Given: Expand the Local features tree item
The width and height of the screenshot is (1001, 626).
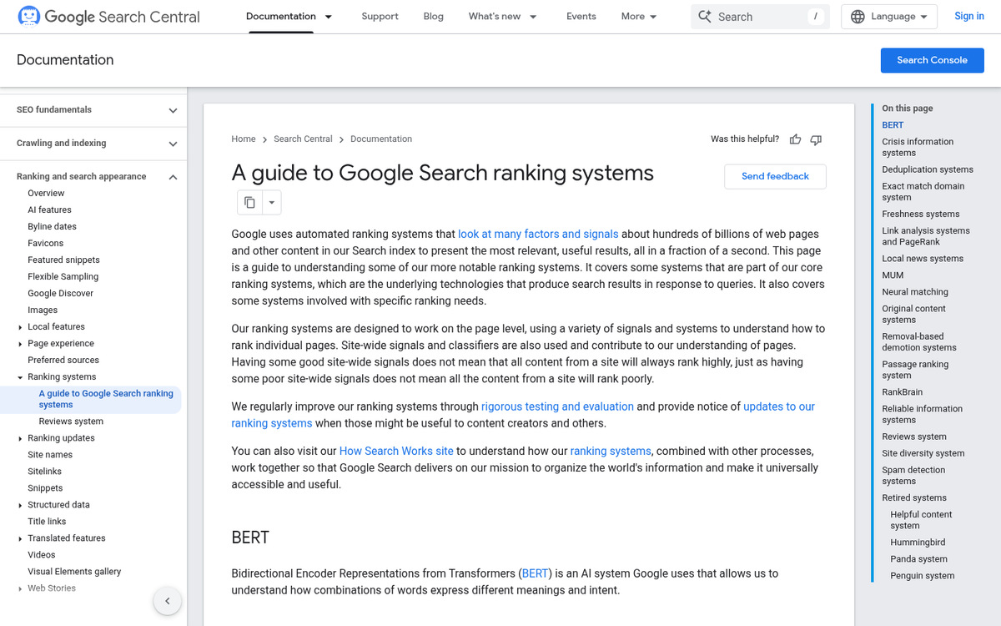Looking at the screenshot, I should (20, 326).
